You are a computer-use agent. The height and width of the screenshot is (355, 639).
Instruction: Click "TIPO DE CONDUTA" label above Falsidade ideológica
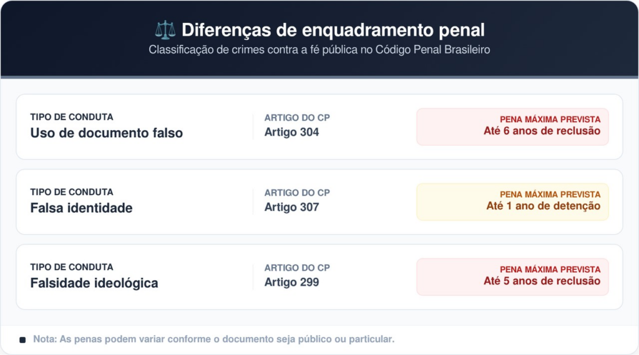point(72,267)
